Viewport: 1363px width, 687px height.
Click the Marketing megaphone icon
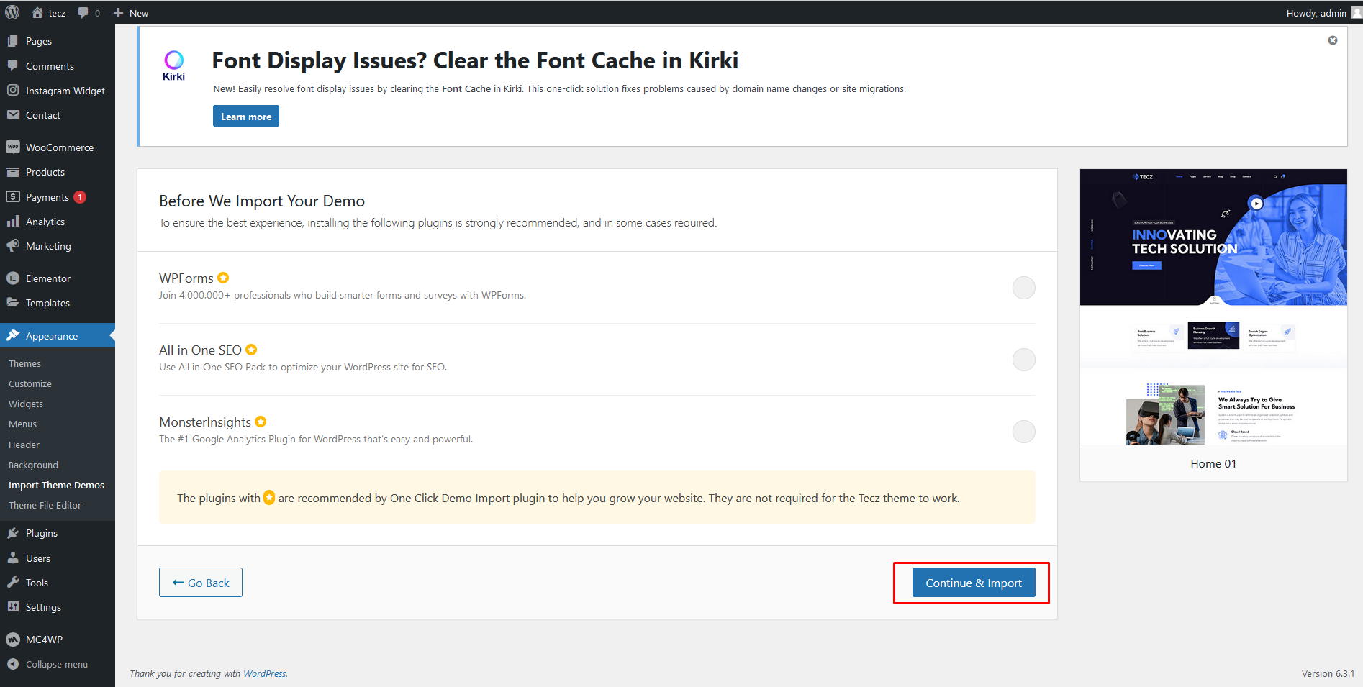pyautogui.click(x=13, y=246)
